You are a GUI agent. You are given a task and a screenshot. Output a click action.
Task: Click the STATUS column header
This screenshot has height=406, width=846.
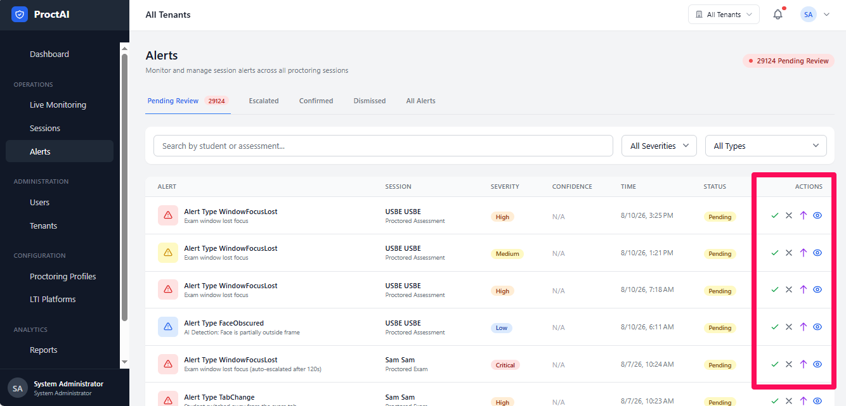tap(715, 187)
